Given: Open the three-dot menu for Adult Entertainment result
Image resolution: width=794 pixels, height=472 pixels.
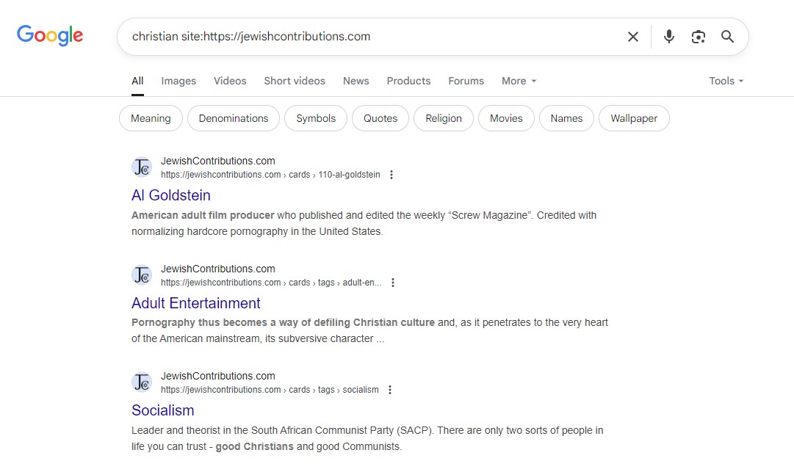Looking at the screenshot, I should point(393,283).
